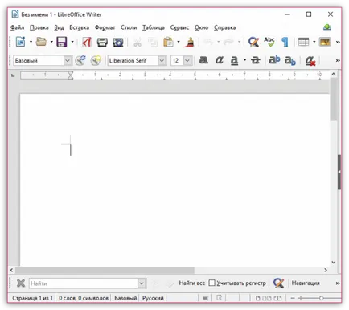Open Find & Replace from the top toolbar
The height and width of the screenshot is (310, 349).
(x=253, y=42)
